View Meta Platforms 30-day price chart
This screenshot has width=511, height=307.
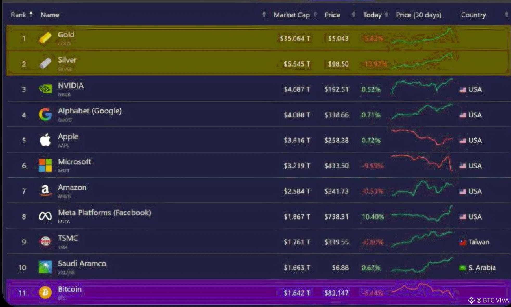(422, 214)
